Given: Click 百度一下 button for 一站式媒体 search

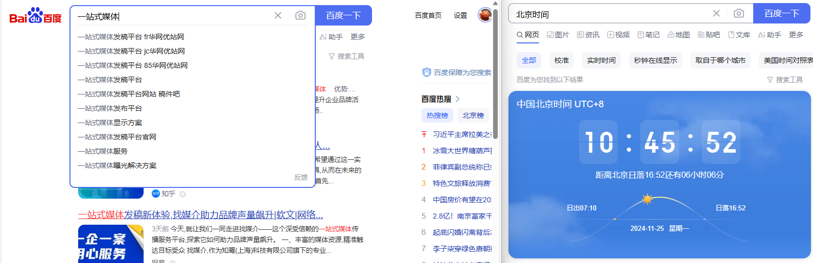Looking at the screenshot, I should (343, 15).
